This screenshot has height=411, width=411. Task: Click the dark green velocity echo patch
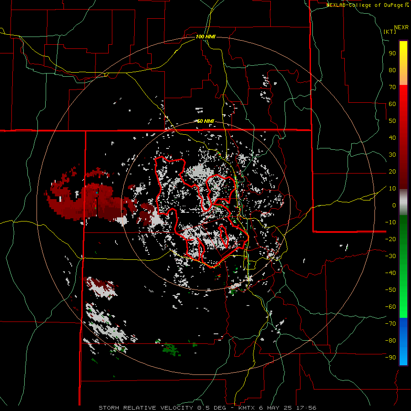point(171,349)
